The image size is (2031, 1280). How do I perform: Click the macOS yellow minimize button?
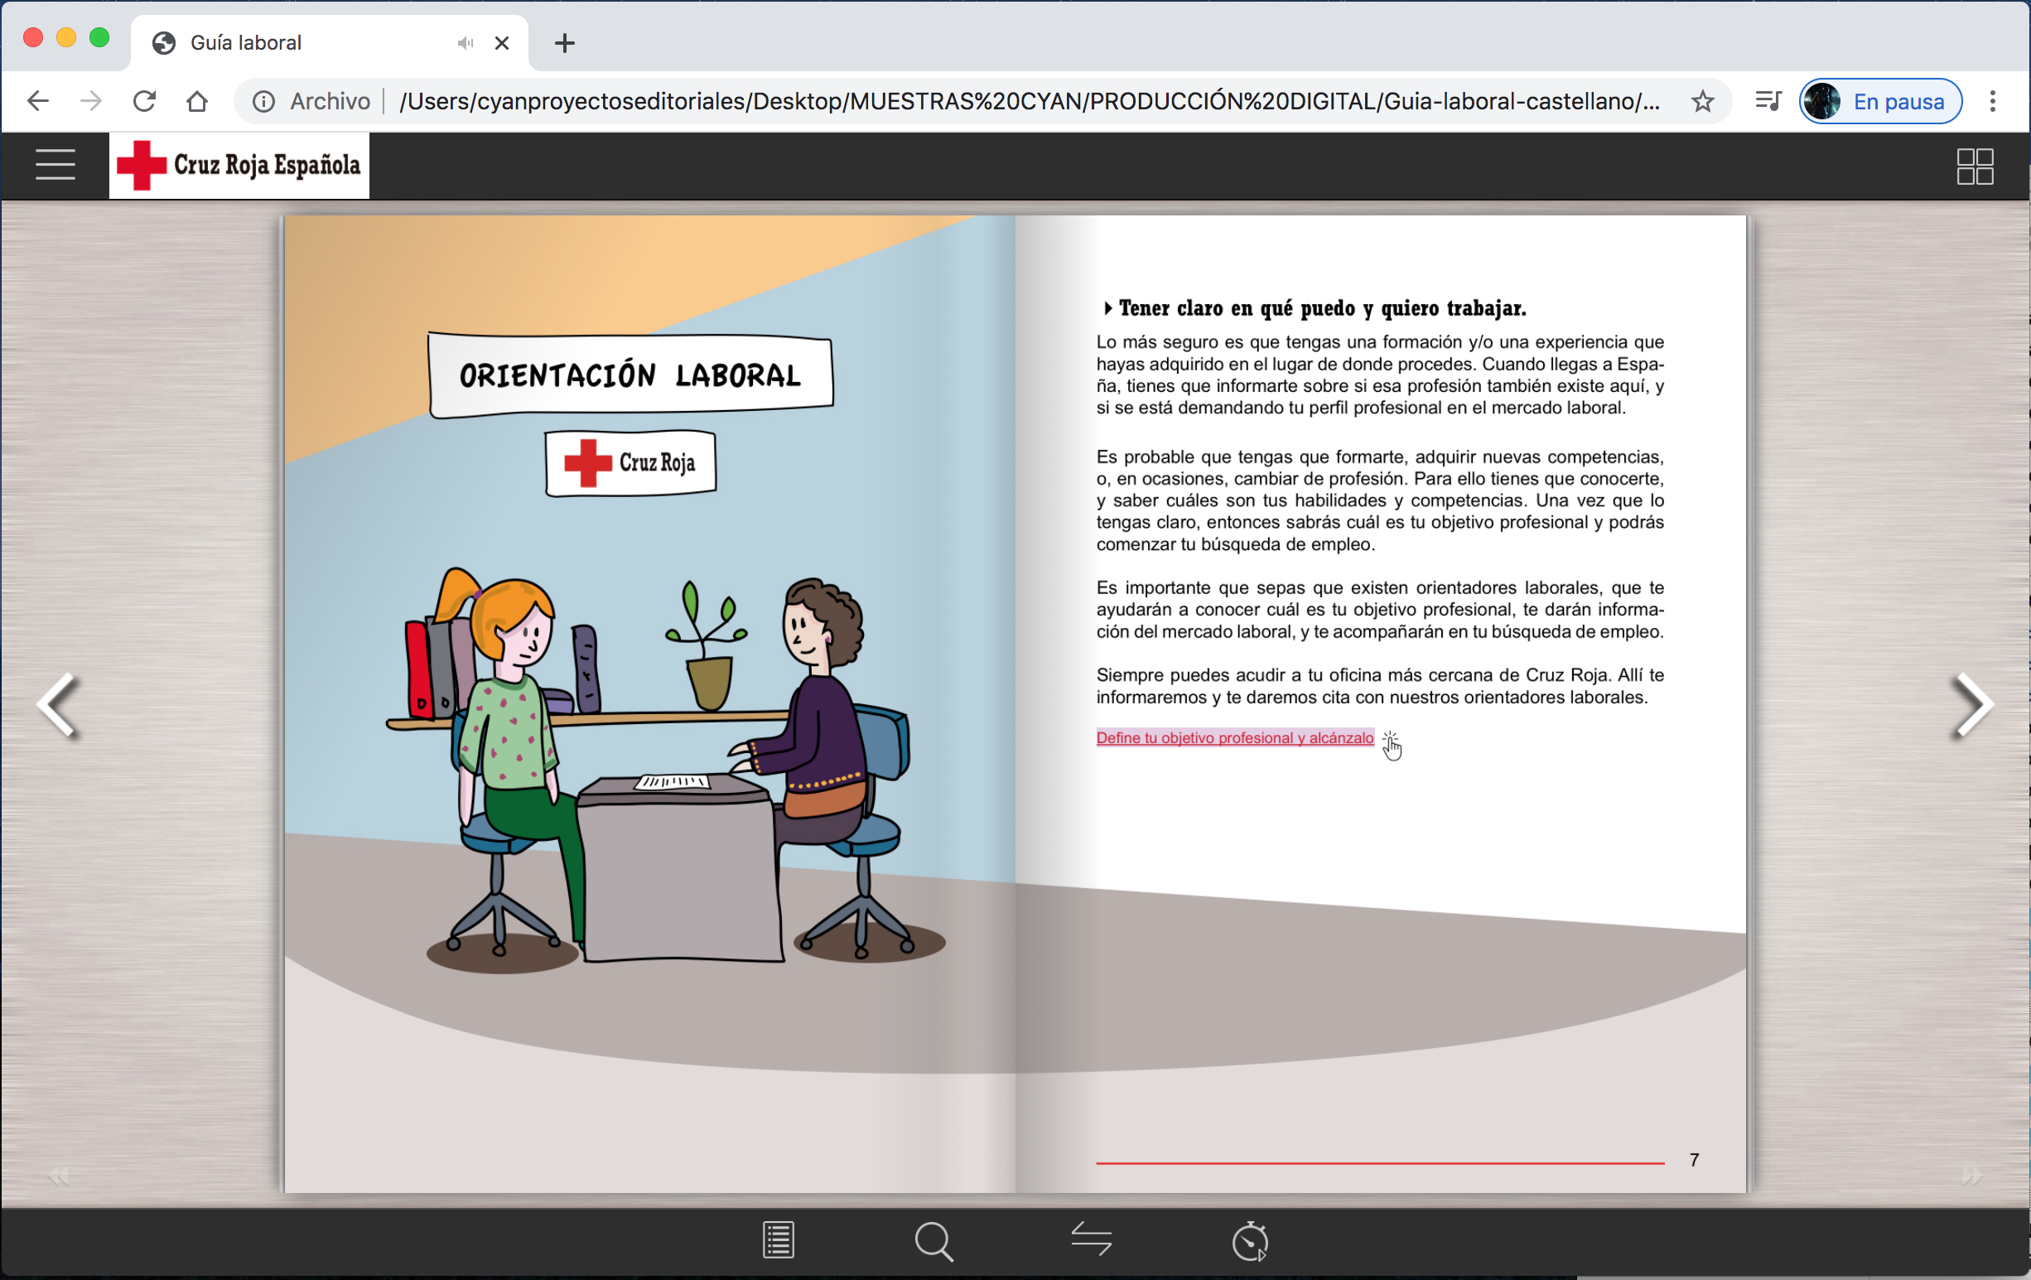pos(65,38)
